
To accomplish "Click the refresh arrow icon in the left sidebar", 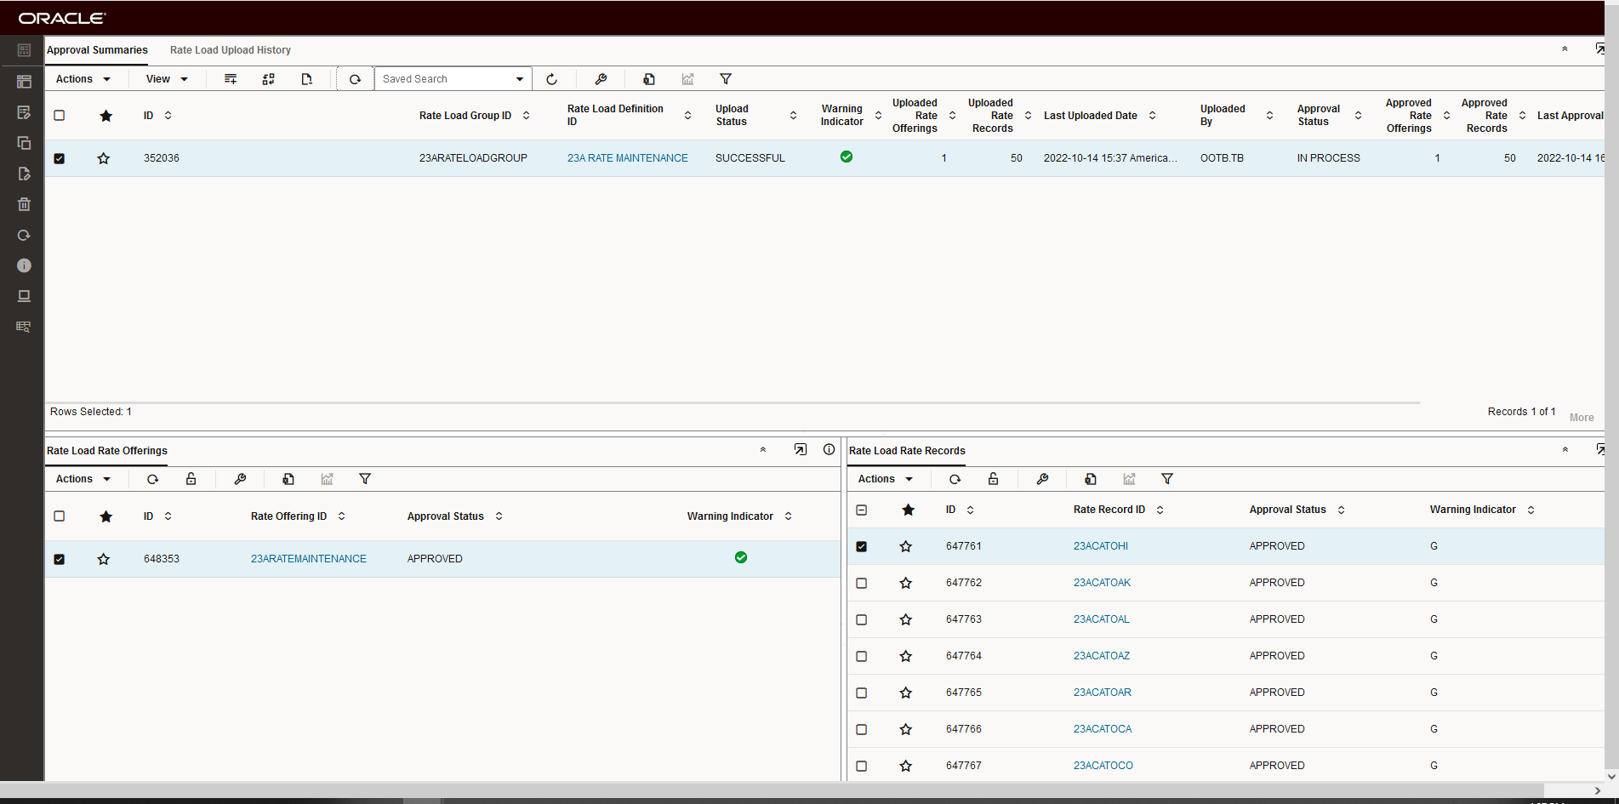I will point(24,235).
